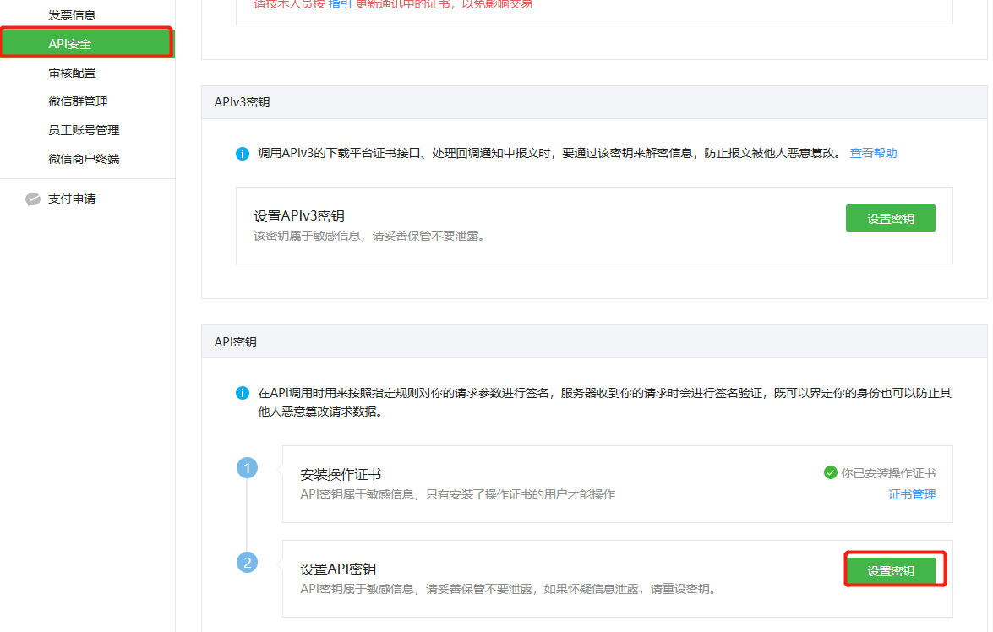Screen dimensions: 993x632
Task: Click the 支付申请 chat bubble icon
Action: pos(33,199)
